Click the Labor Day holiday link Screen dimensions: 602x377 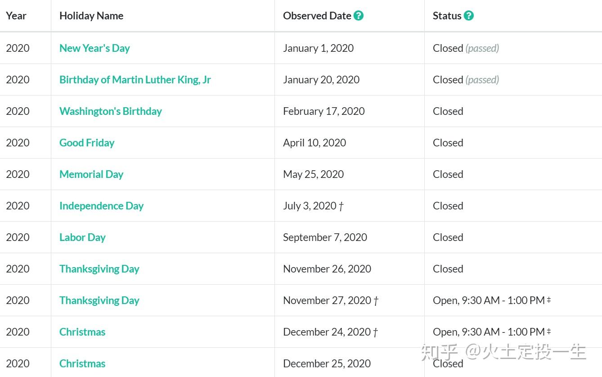pyautogui.click(x=82, y=237)
